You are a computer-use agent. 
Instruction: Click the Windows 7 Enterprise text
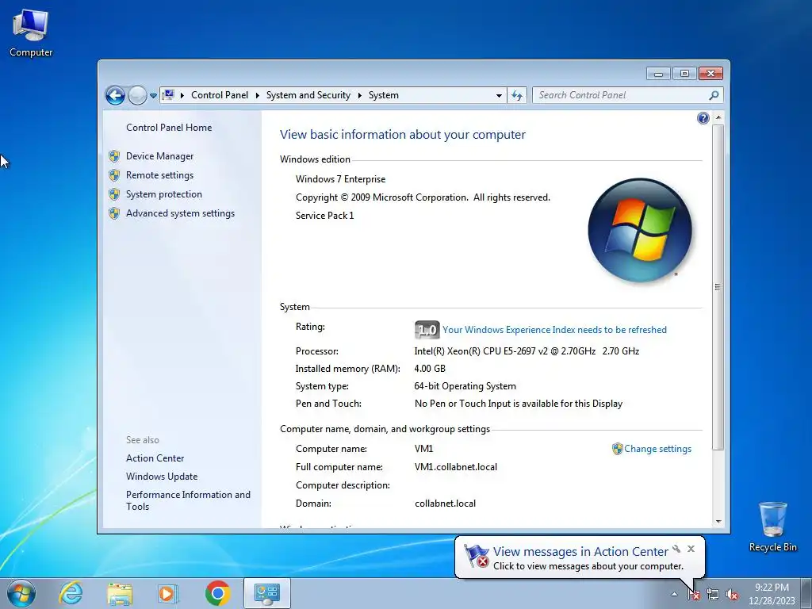click(x=341, y=179)
